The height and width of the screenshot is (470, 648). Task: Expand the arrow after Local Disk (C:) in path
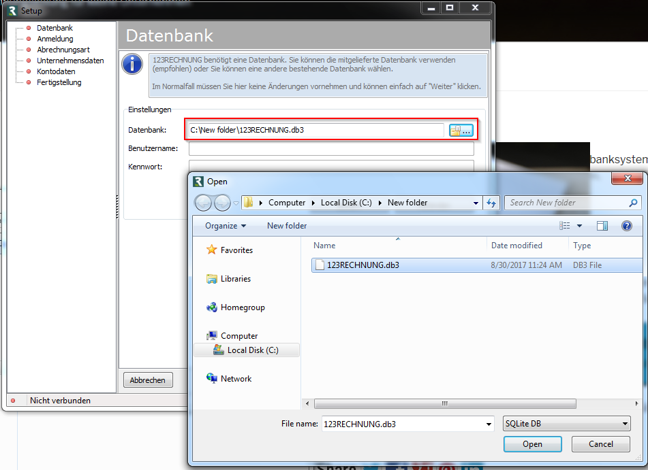click(x=380, y=203)
